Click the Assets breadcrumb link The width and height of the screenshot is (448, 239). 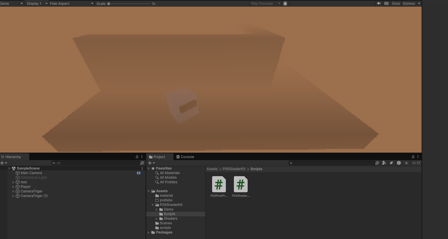click(x=212, y=169)
